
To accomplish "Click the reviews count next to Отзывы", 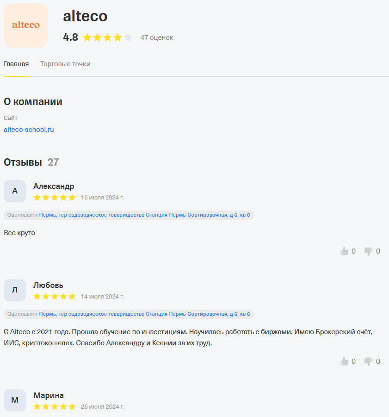I will click(53, 162).
